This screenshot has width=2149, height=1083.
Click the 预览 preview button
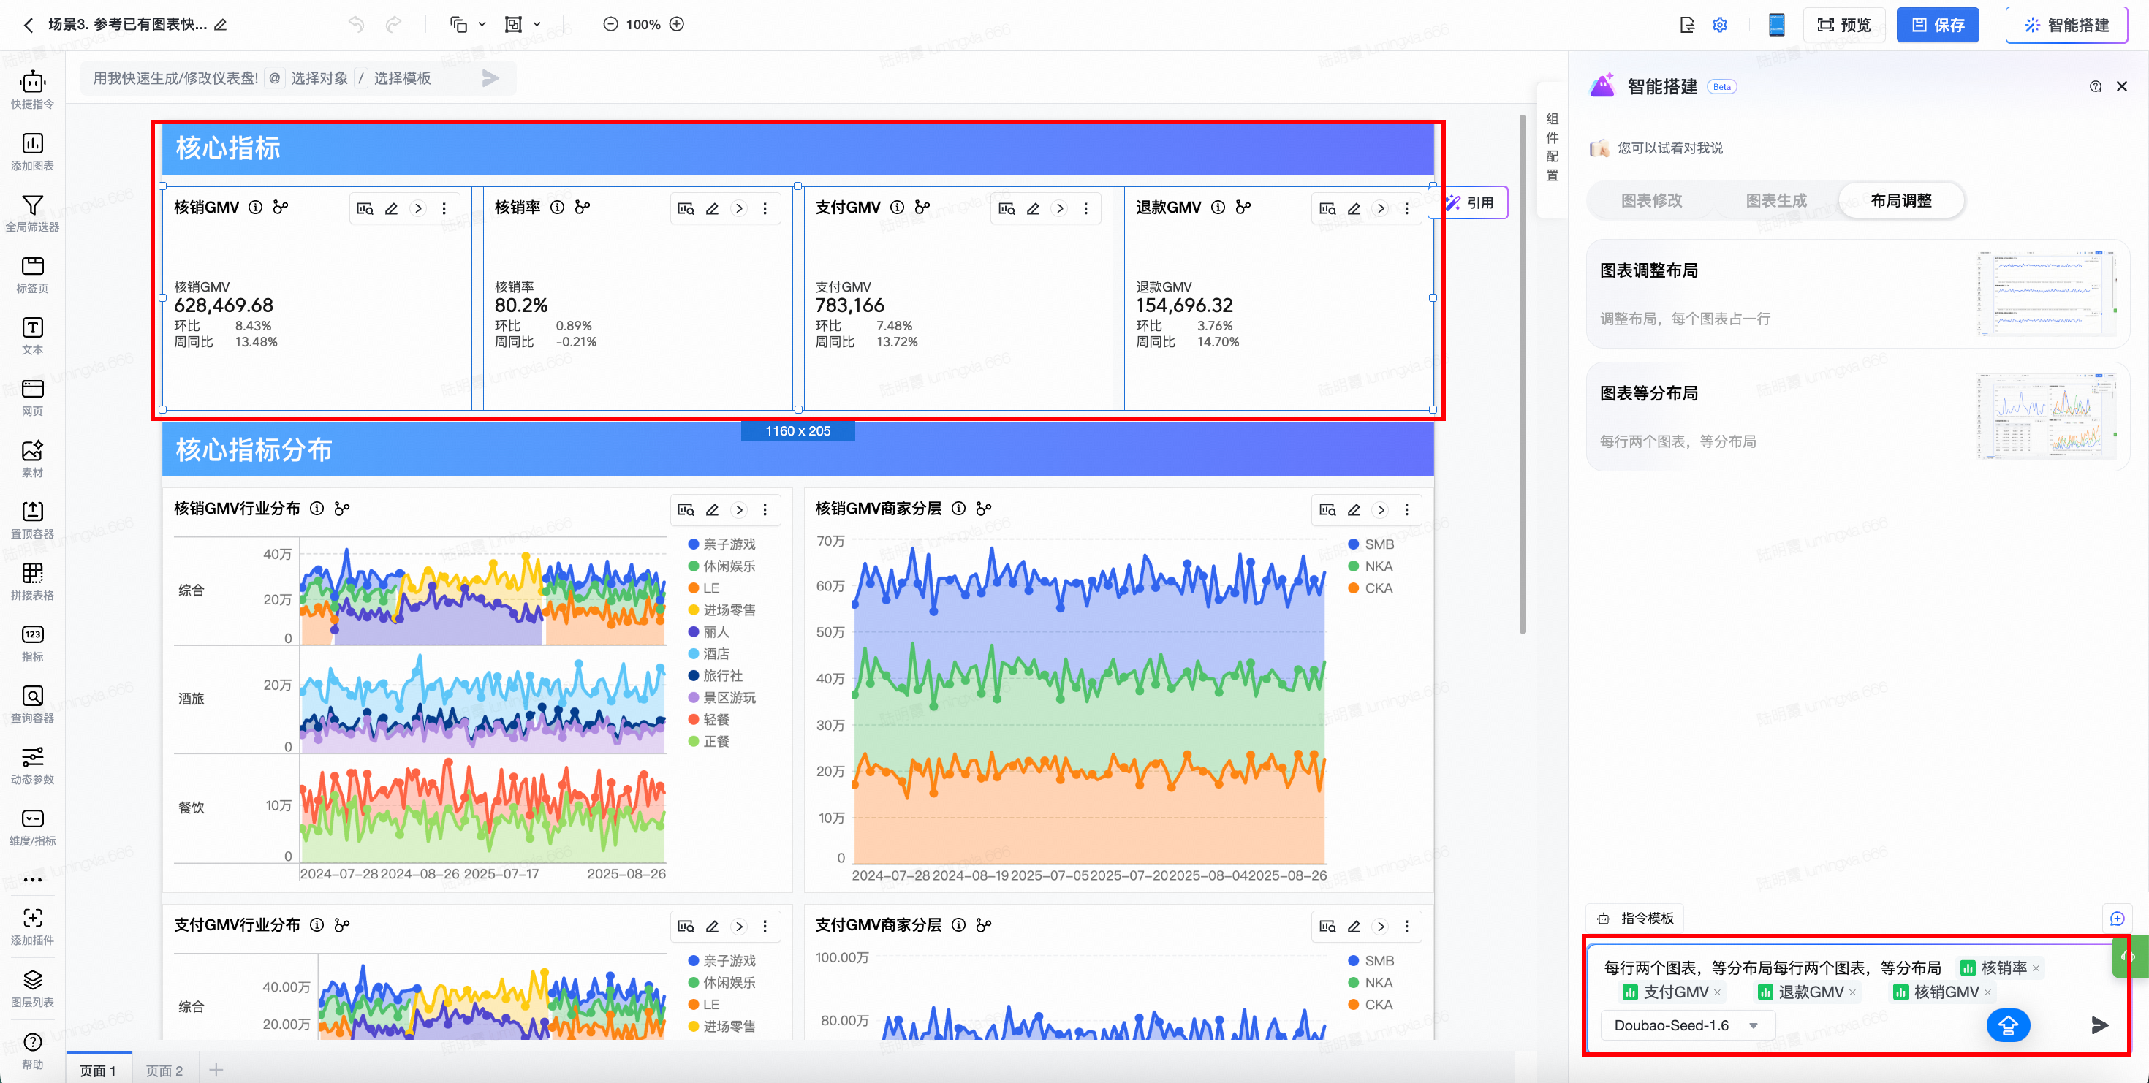click(1844, 25)
